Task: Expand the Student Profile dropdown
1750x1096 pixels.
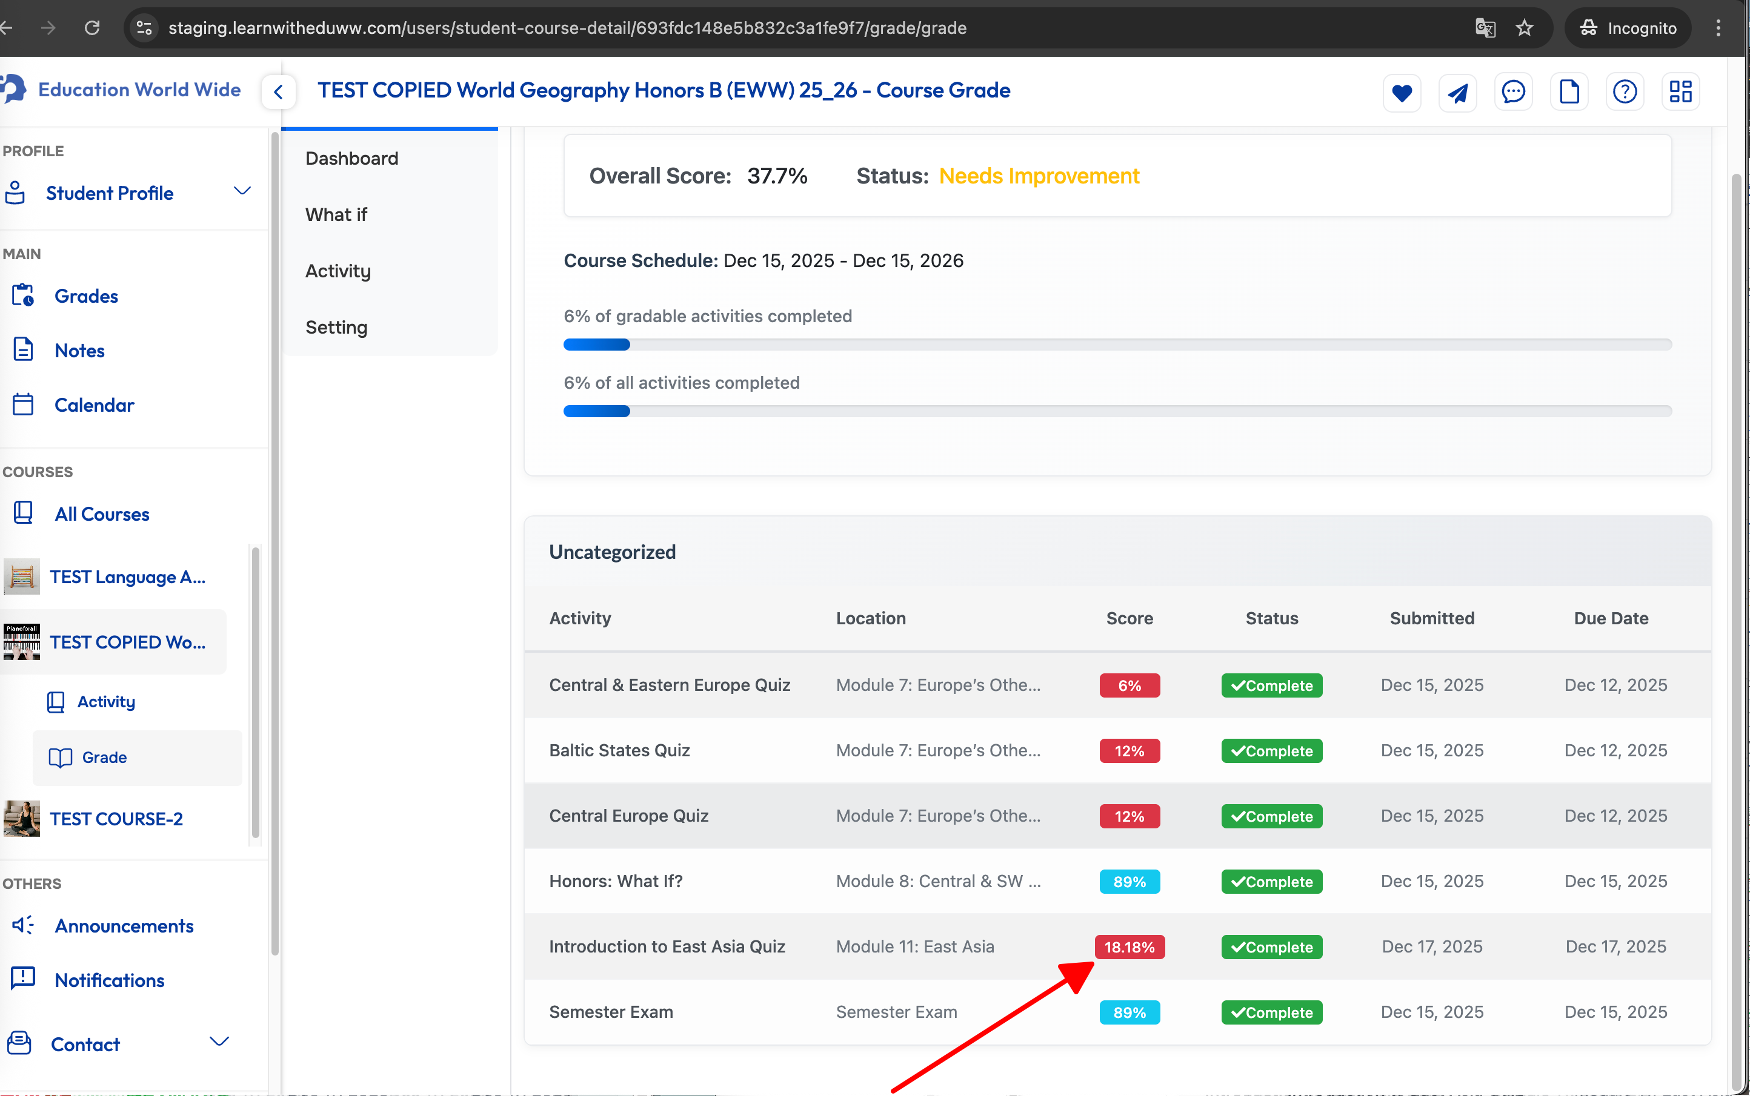Action: (242, 192)
